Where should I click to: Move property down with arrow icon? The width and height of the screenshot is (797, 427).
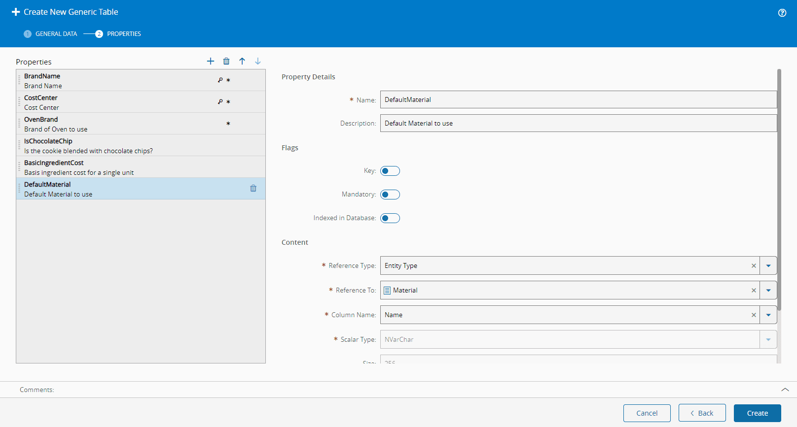coord(258,61)
